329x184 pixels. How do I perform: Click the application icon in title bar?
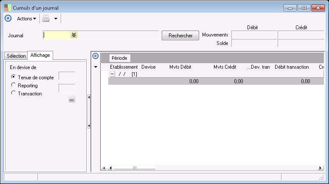tap(8, 8)
